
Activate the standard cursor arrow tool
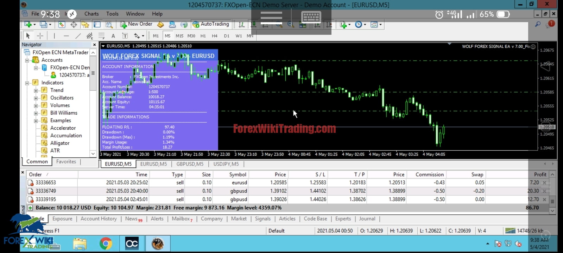[x=28, y=36]
